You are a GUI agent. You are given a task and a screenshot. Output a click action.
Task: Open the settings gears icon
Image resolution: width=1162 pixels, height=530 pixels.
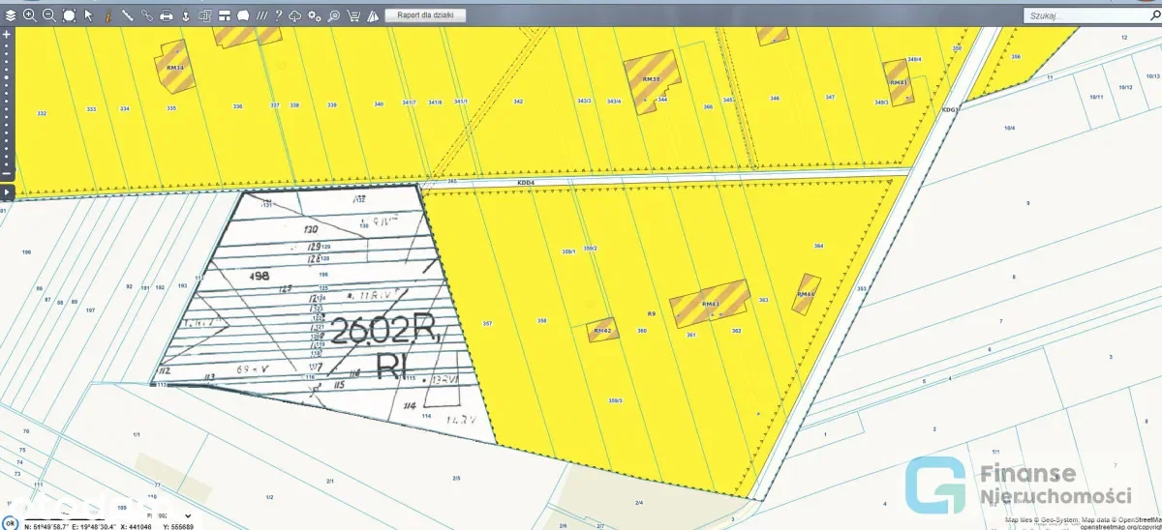(314, 15)
